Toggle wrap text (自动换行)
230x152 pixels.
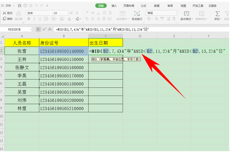coord(137,16)
